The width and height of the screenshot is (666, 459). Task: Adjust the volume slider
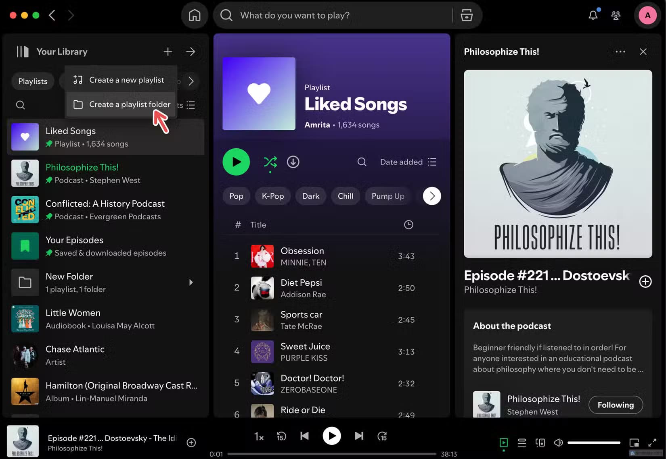(594, 442)
